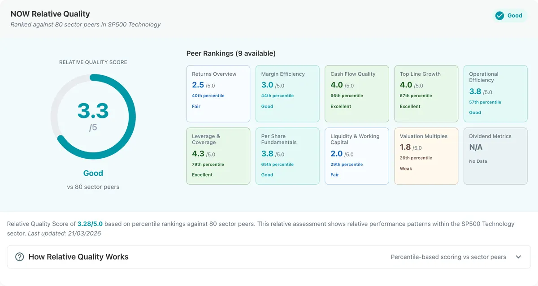Click Percentile-based scoring vs sector peers text

coord(448,257)
